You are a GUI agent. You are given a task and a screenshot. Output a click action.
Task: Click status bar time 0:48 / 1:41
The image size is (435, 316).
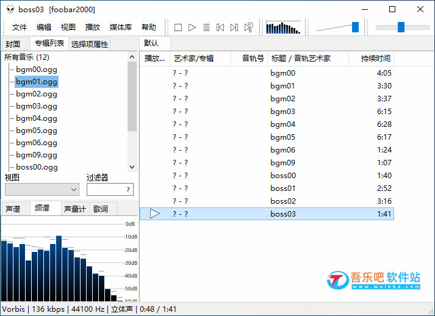pyautogui.click(x=158, y=309)
